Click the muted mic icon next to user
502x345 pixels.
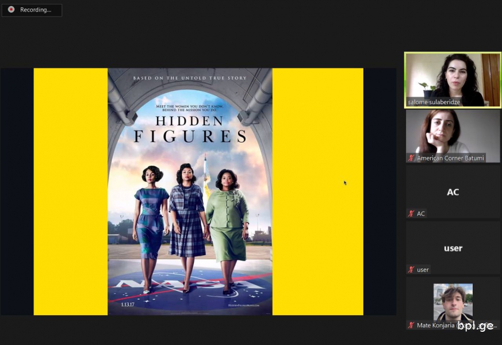click(411, 270)
